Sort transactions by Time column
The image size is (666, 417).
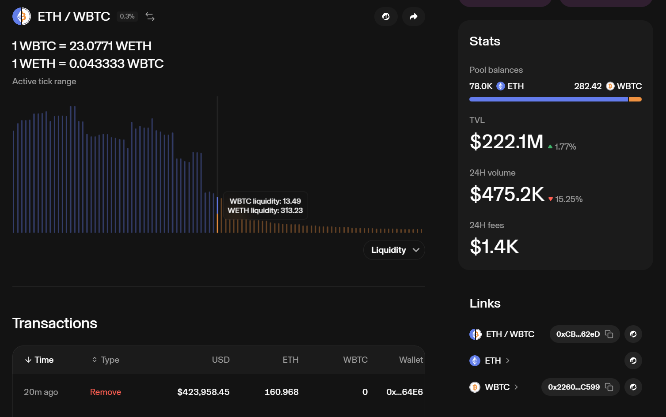click(39, 360)
